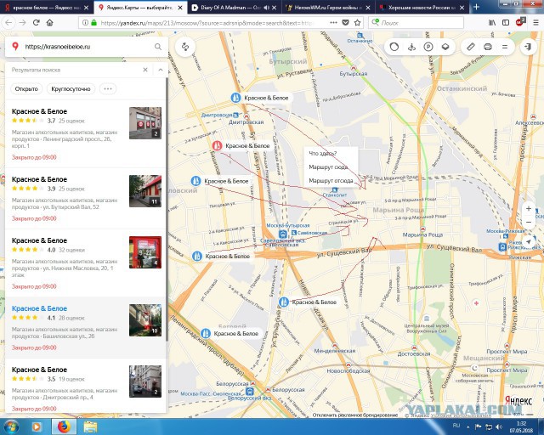
Task: Switch to the 'красное белое — Яндекс' browser tab
Action: point(47,8)
